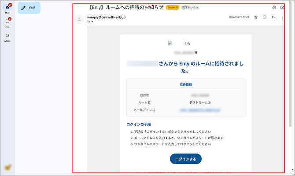Expand recipient details next to To
This screenshot has width=295, height=176.
coord(92,22)
